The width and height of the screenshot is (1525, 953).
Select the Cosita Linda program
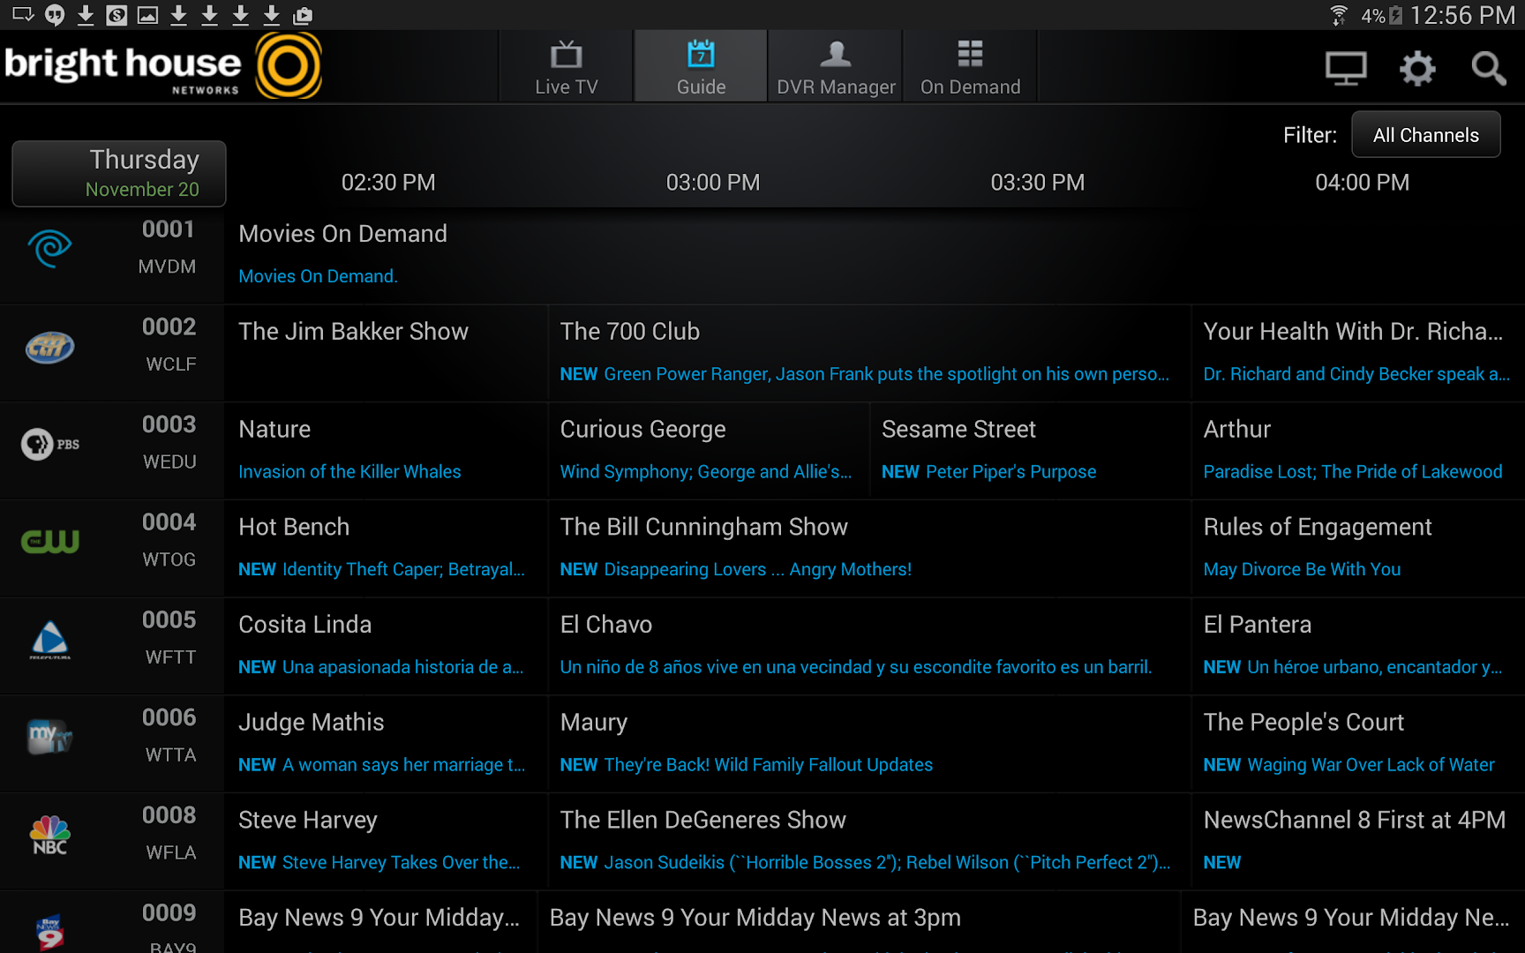pos(386,647)
